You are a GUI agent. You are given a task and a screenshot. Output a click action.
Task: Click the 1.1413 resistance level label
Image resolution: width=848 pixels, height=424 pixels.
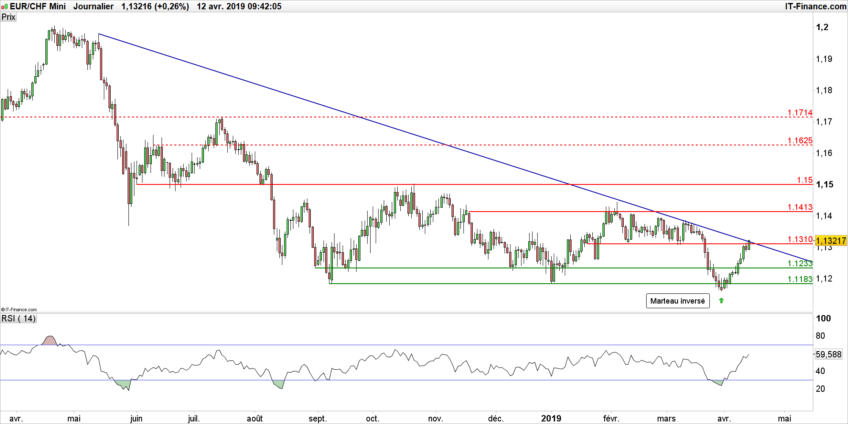click(800, 207)
